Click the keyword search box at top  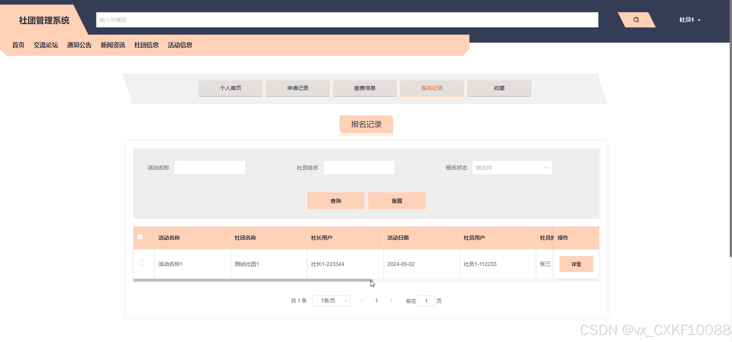347,20
